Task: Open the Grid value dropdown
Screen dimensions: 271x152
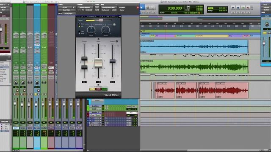Action: [226, 8]
